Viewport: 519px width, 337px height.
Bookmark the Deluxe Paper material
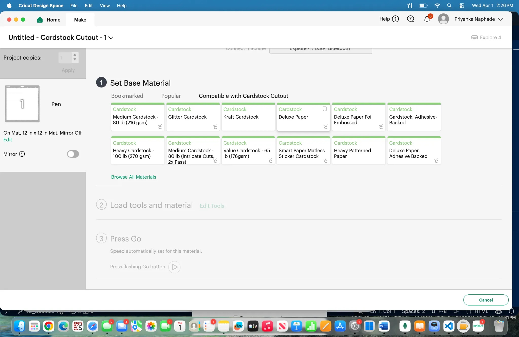325,109
